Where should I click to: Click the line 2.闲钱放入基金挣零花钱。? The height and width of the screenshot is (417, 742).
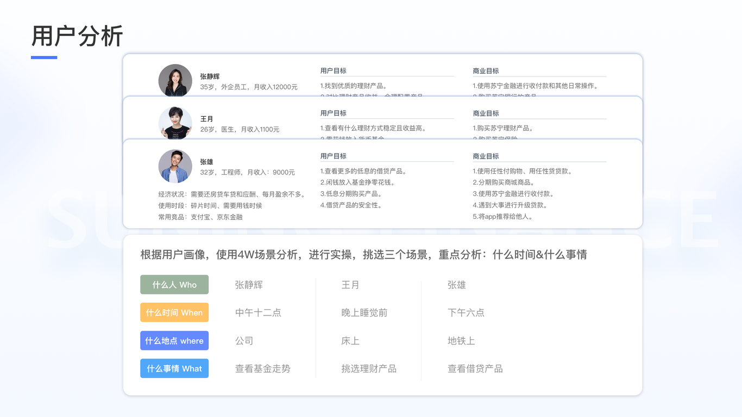[x=357, y=182]
